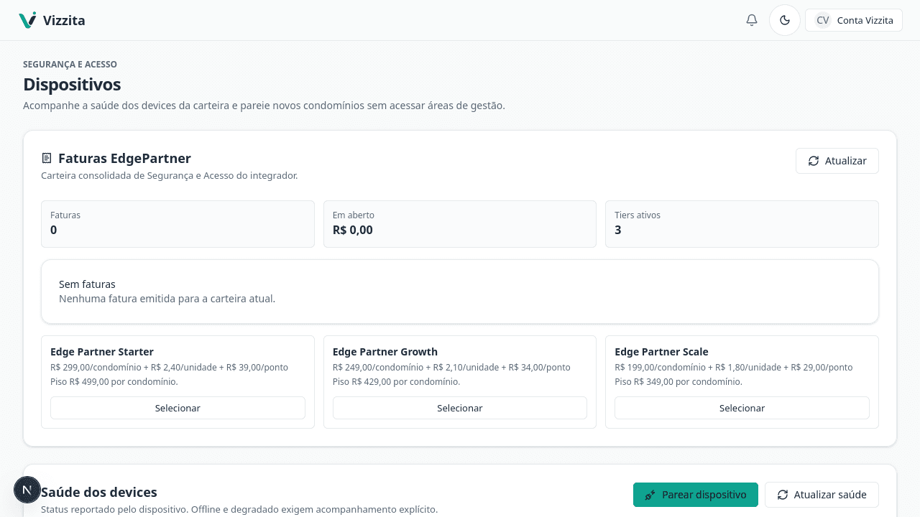Click the Atualizar saúde button

click(822, 495)
